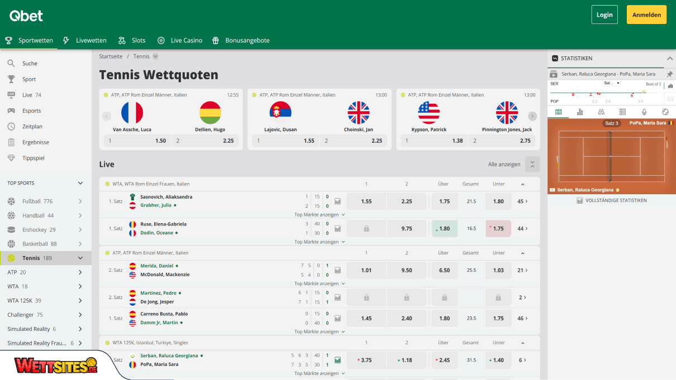Click the Qbet logo

[26, 16]
